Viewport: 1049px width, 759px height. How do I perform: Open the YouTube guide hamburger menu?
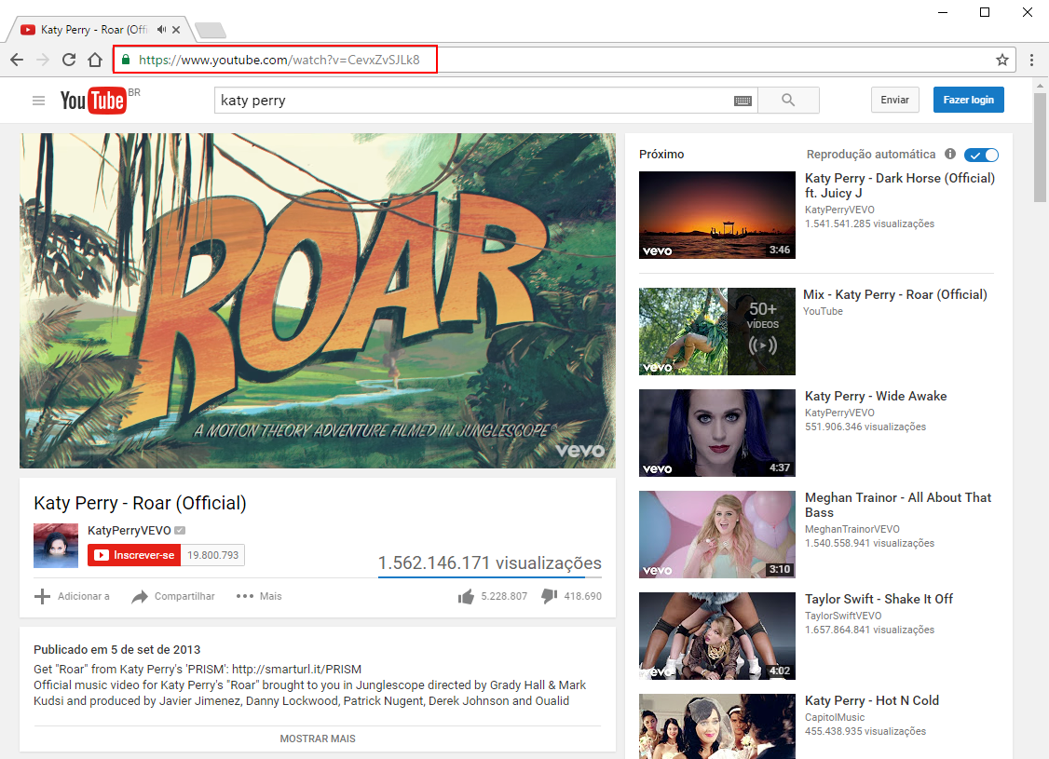coord(39,101)
